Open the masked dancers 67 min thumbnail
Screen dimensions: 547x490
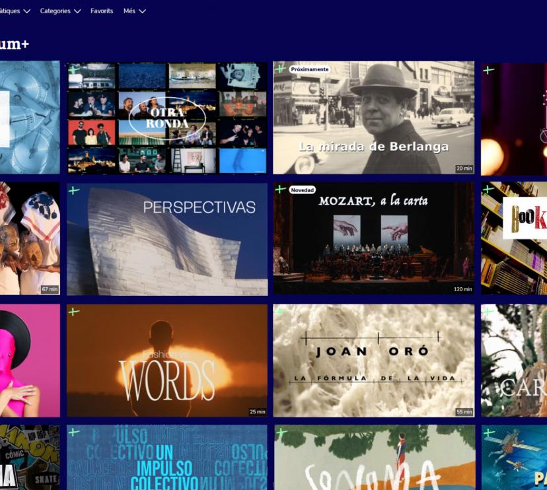30,238
